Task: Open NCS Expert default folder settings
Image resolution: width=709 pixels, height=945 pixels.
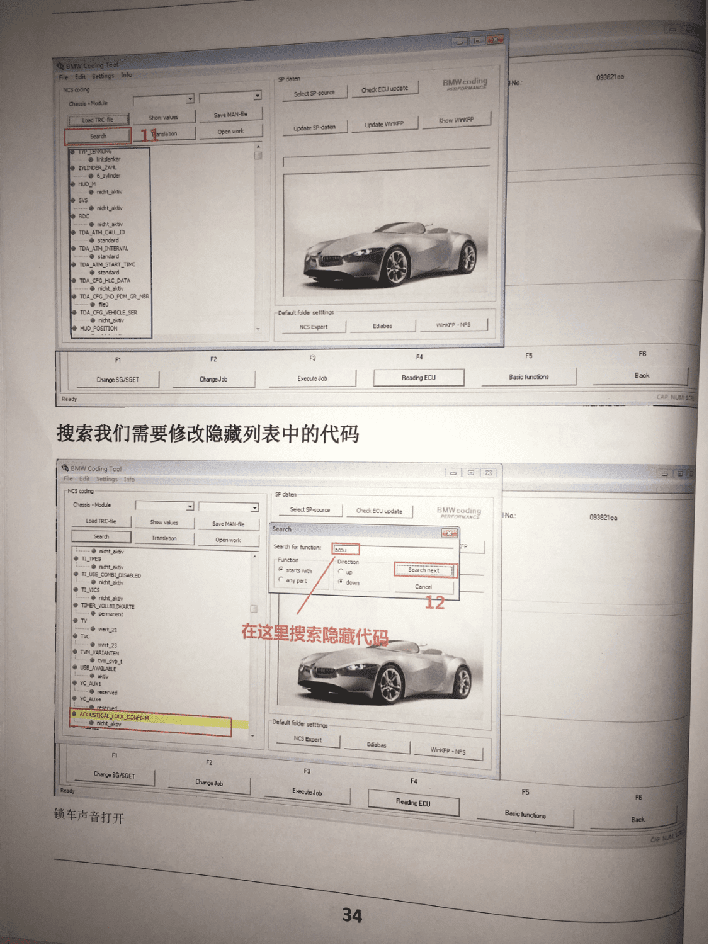Action: point(314,327)
